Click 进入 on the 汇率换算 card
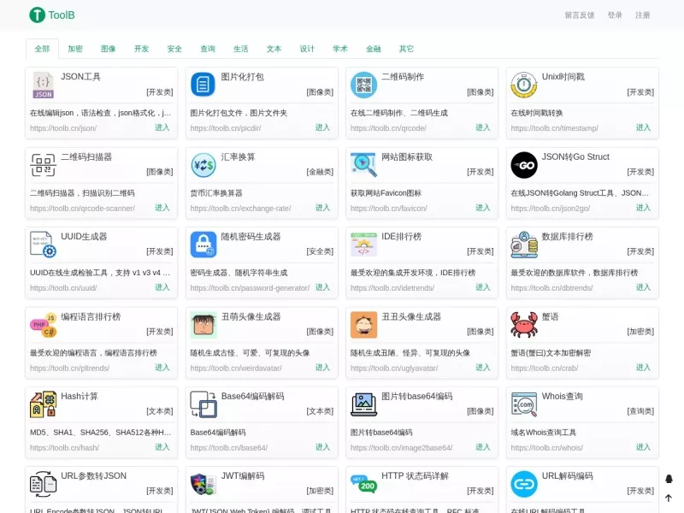 coord(322,207)
